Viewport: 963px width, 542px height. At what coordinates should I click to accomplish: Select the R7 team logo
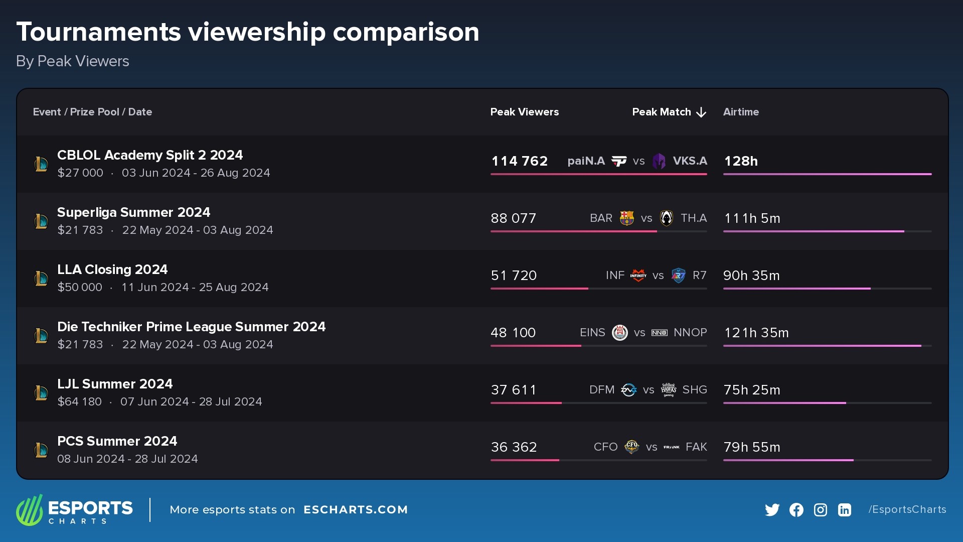(678, 276)
